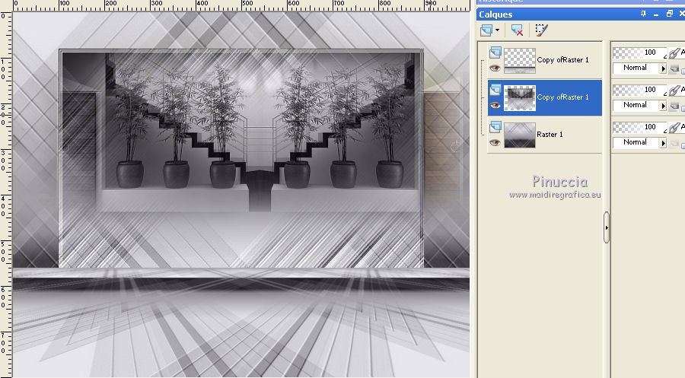Hide the highlighted Copy ofRaster 1 layer via its eye

pyautogui.click(x=495, y=105)
